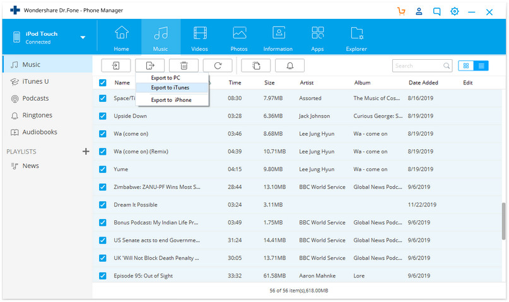The height and width of the screenshot is (302, 509).
Task: Sort by the Size column header
Action: [x=269, y=83]
